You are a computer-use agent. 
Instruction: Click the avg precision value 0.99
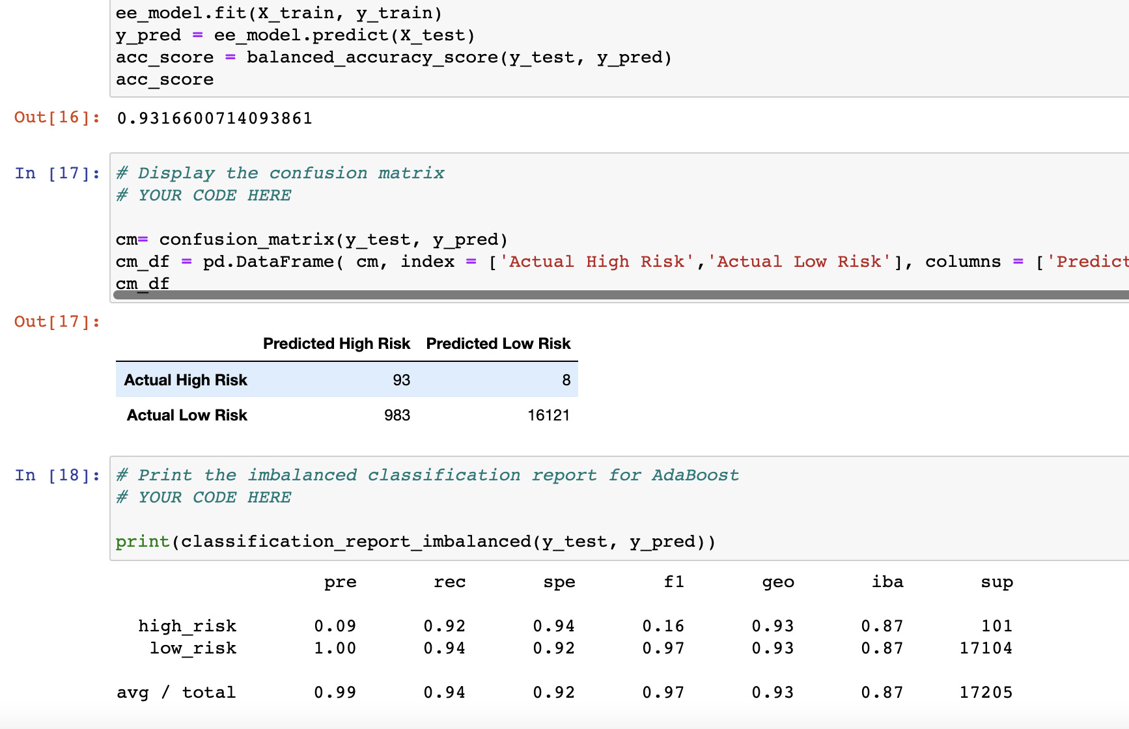pos(335,693)
